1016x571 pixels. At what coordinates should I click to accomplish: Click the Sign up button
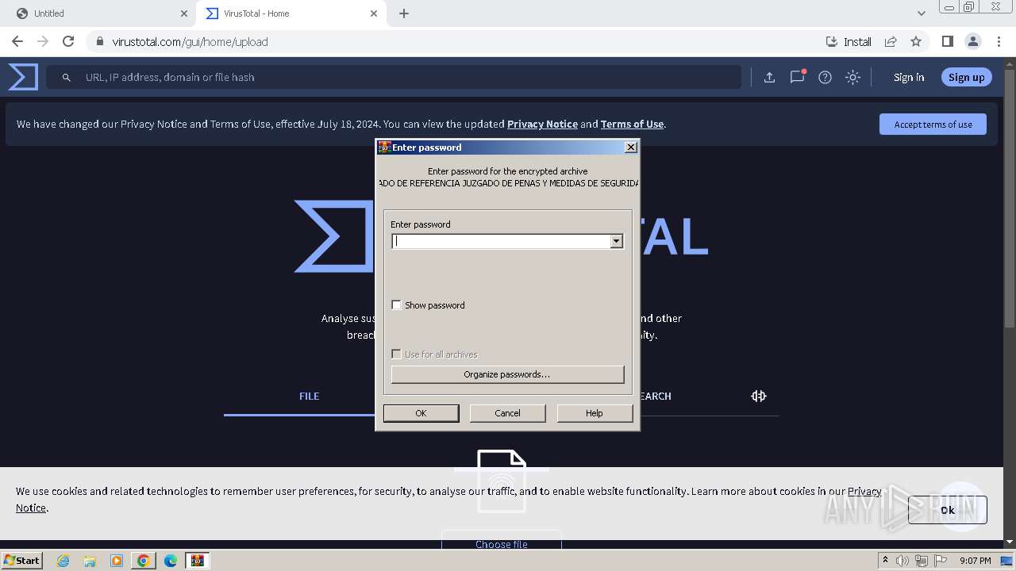[966, 77]
